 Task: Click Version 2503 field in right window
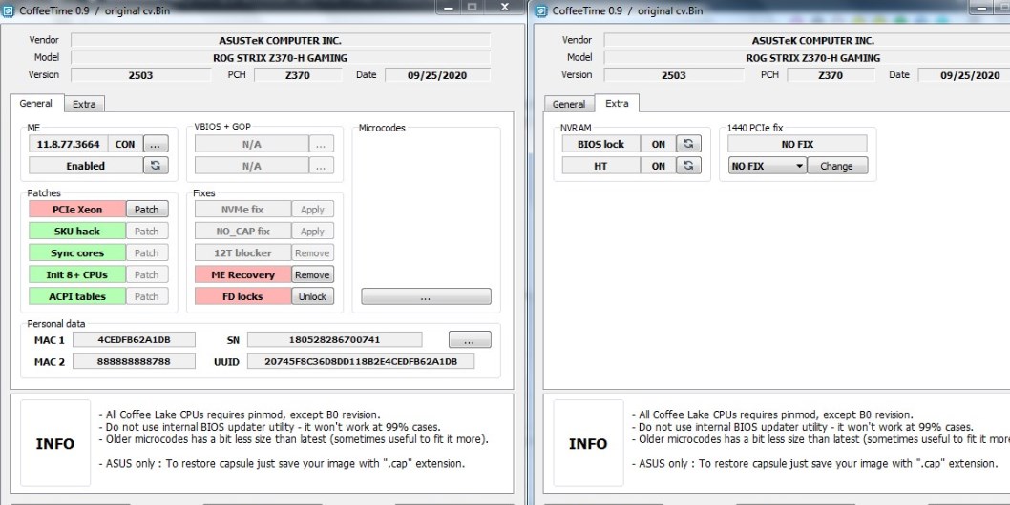click(674, 75)
